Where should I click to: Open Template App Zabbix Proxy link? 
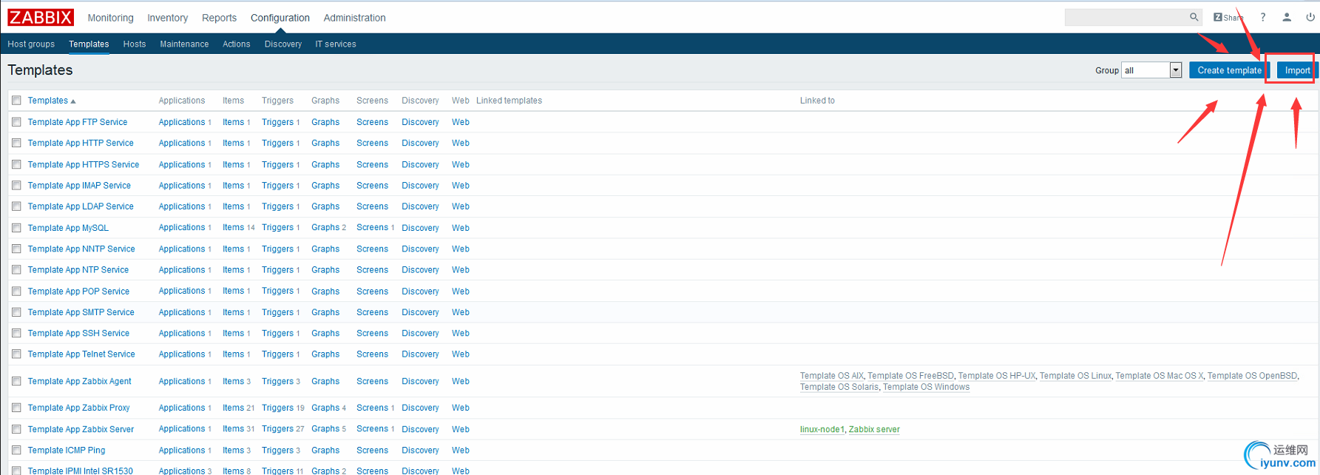[78, 408]
